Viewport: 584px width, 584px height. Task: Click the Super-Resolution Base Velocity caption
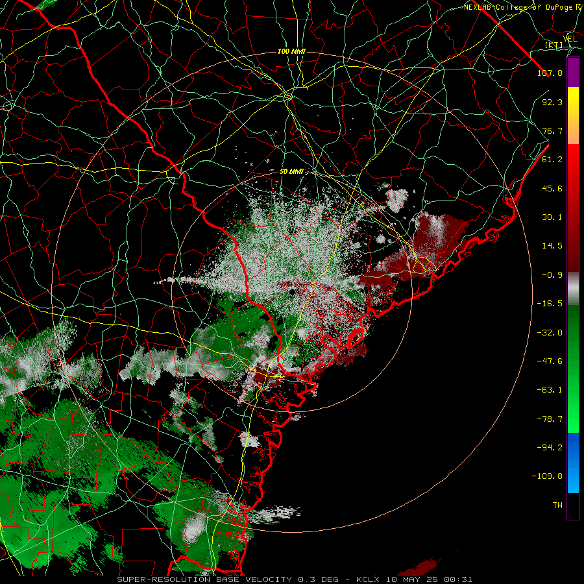click(x=295, y=579)
